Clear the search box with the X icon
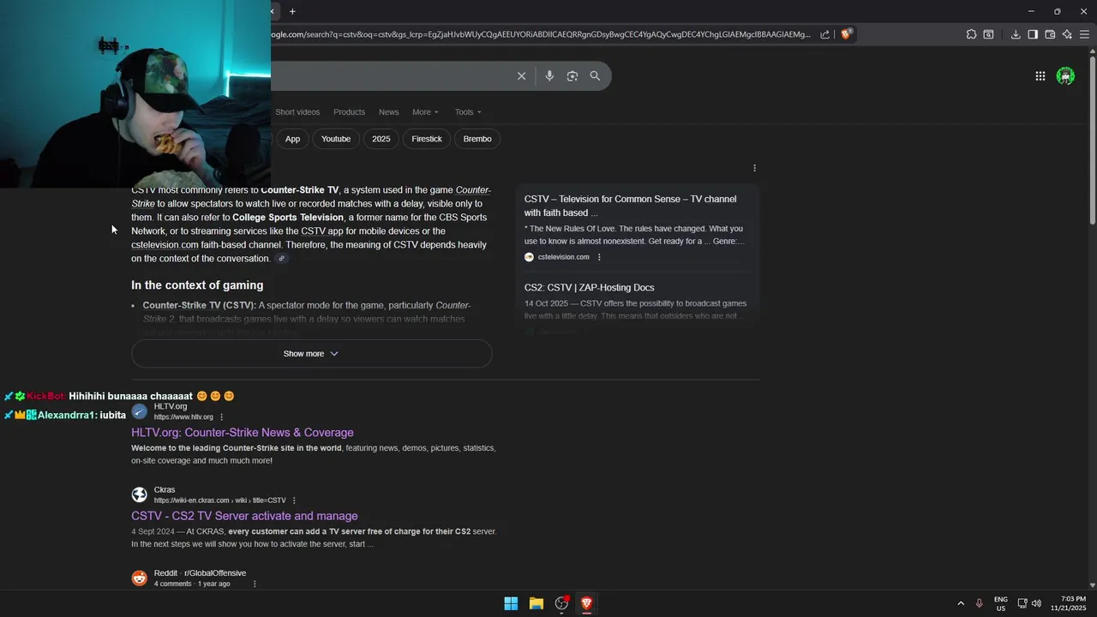 point(521,76)
